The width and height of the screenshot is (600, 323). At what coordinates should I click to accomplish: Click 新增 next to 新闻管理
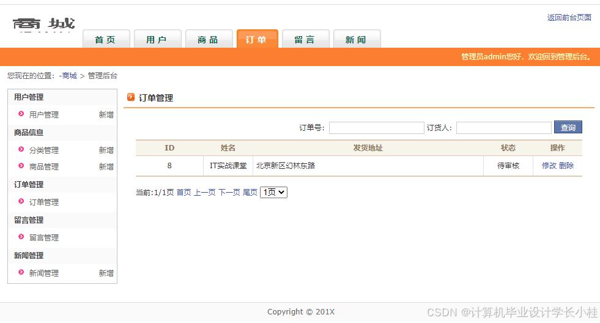[x=106, y=273]
